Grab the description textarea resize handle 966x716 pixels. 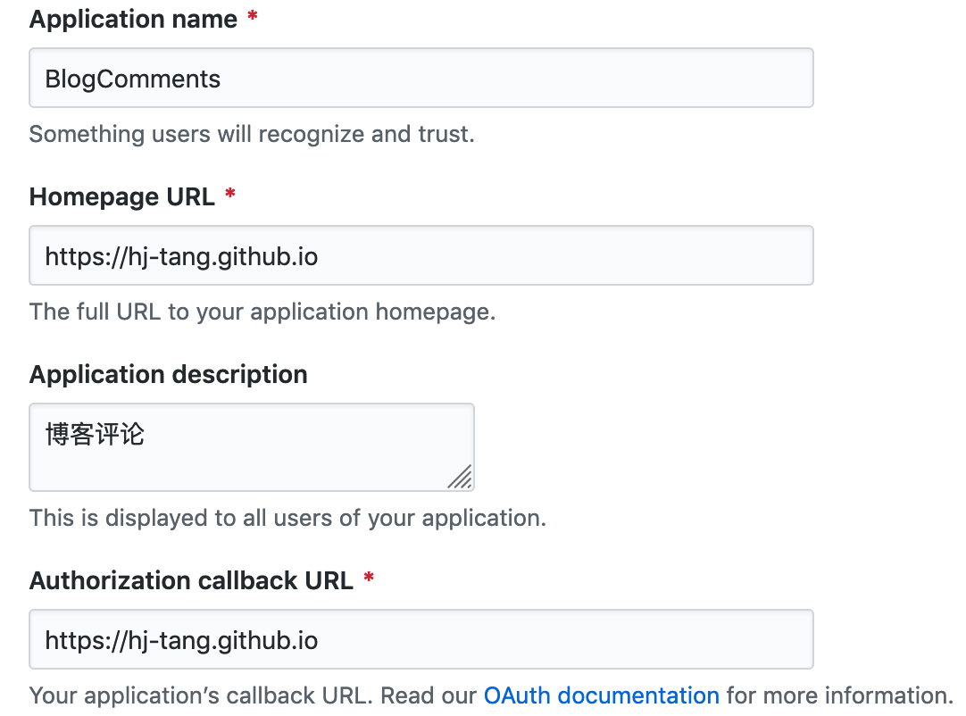coord(461,478)
